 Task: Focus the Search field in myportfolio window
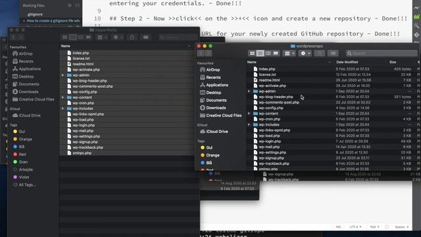[x=178, y=38]
